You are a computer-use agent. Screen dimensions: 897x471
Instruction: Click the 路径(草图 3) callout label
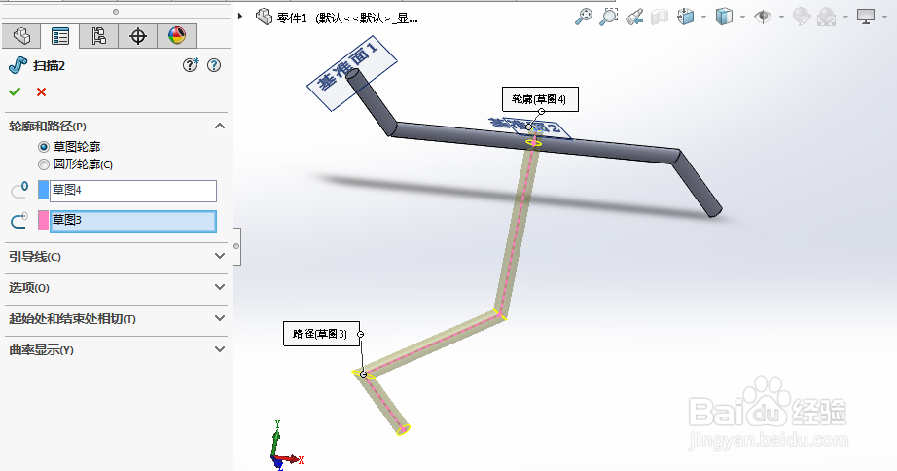click(x=321, y=334)
